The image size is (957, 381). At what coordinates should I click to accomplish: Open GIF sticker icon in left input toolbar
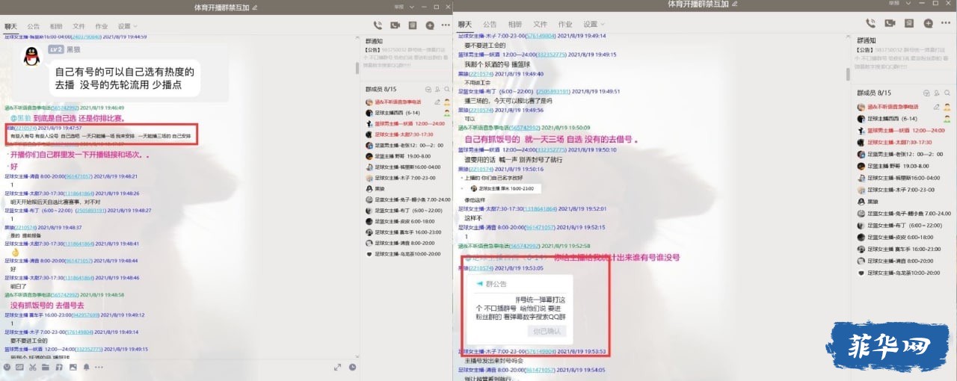(20, 367)
